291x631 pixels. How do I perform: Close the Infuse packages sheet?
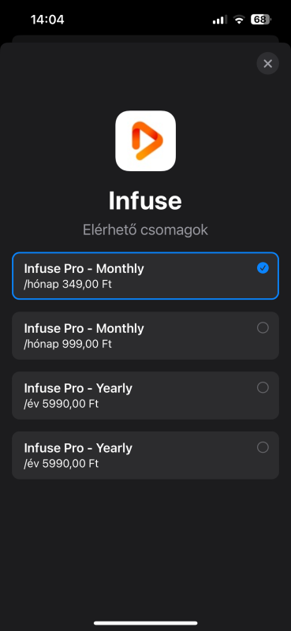[267, 64]
